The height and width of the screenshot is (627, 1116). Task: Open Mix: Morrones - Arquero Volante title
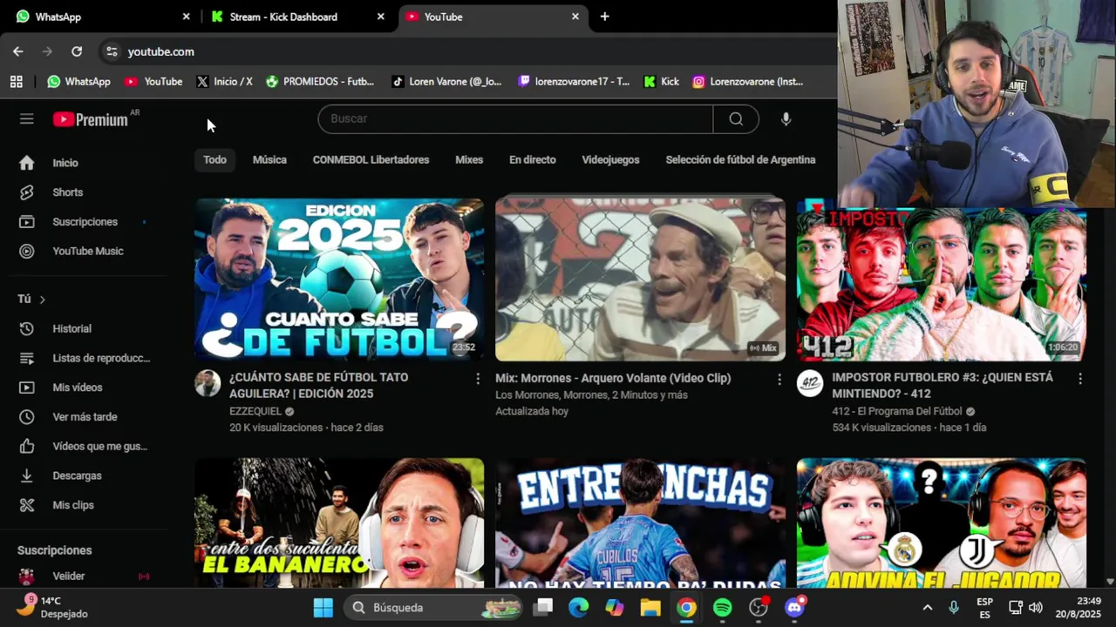pyautogui.click(x=613, y=378)
